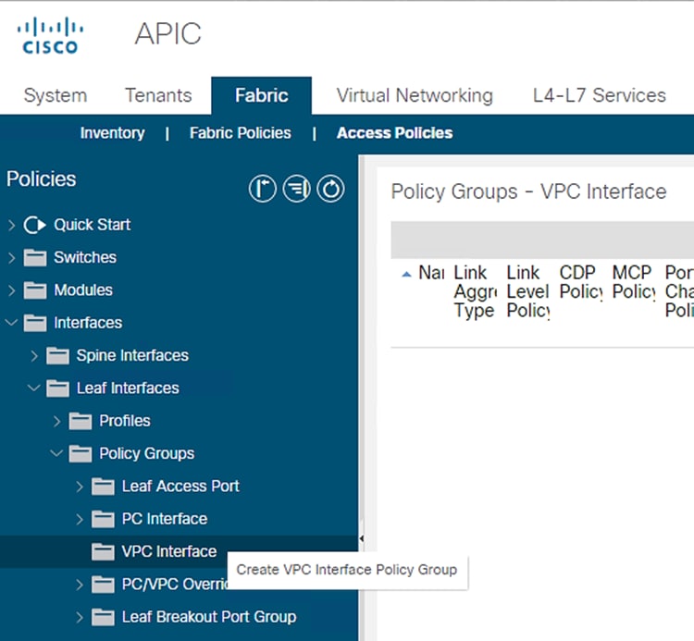Click the Modules folder icon
694x641 pixels.
pos(35,290)
